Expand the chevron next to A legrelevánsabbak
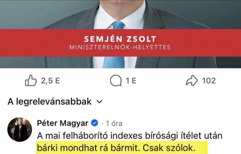The height and width of the screenshot is (154, 241). [x=99, y=102]
